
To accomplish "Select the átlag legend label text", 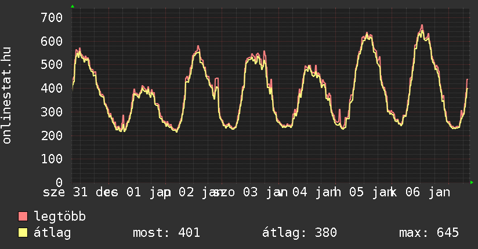I will tap(52, 233).
